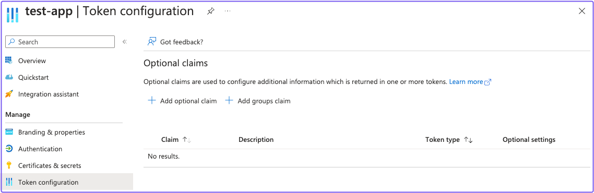Screen dimensions: 594x193
Task: Click Add optional claim
Action: (x=188, y=101)
